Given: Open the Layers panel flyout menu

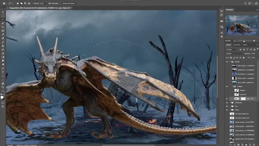Looking at the screenshot, I should (257, 45).
